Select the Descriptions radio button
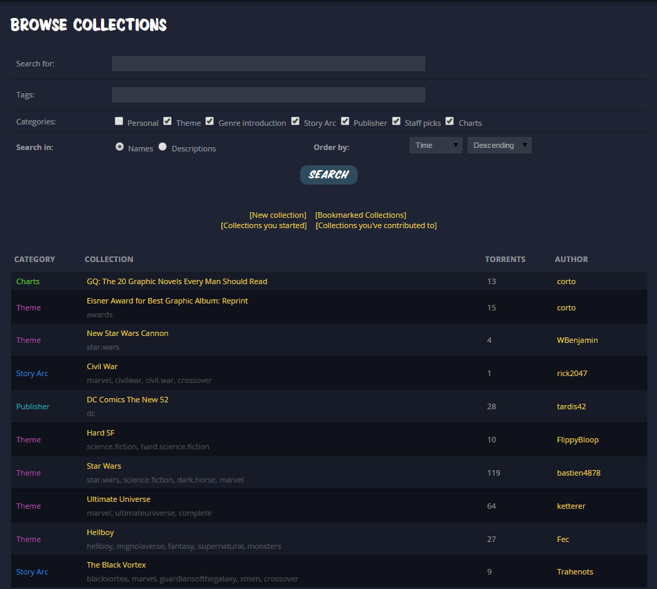 pyautogui.click(x=163, y=147)
